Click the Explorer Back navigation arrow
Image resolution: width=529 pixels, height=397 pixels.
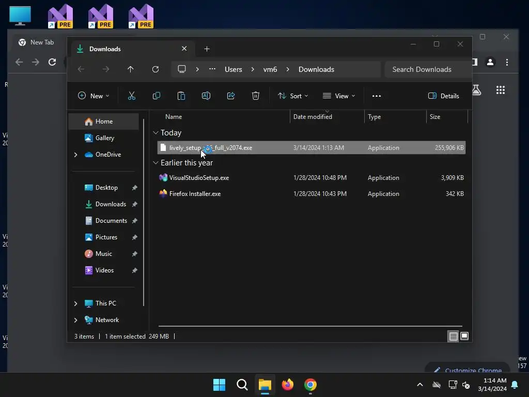point(81,69)
